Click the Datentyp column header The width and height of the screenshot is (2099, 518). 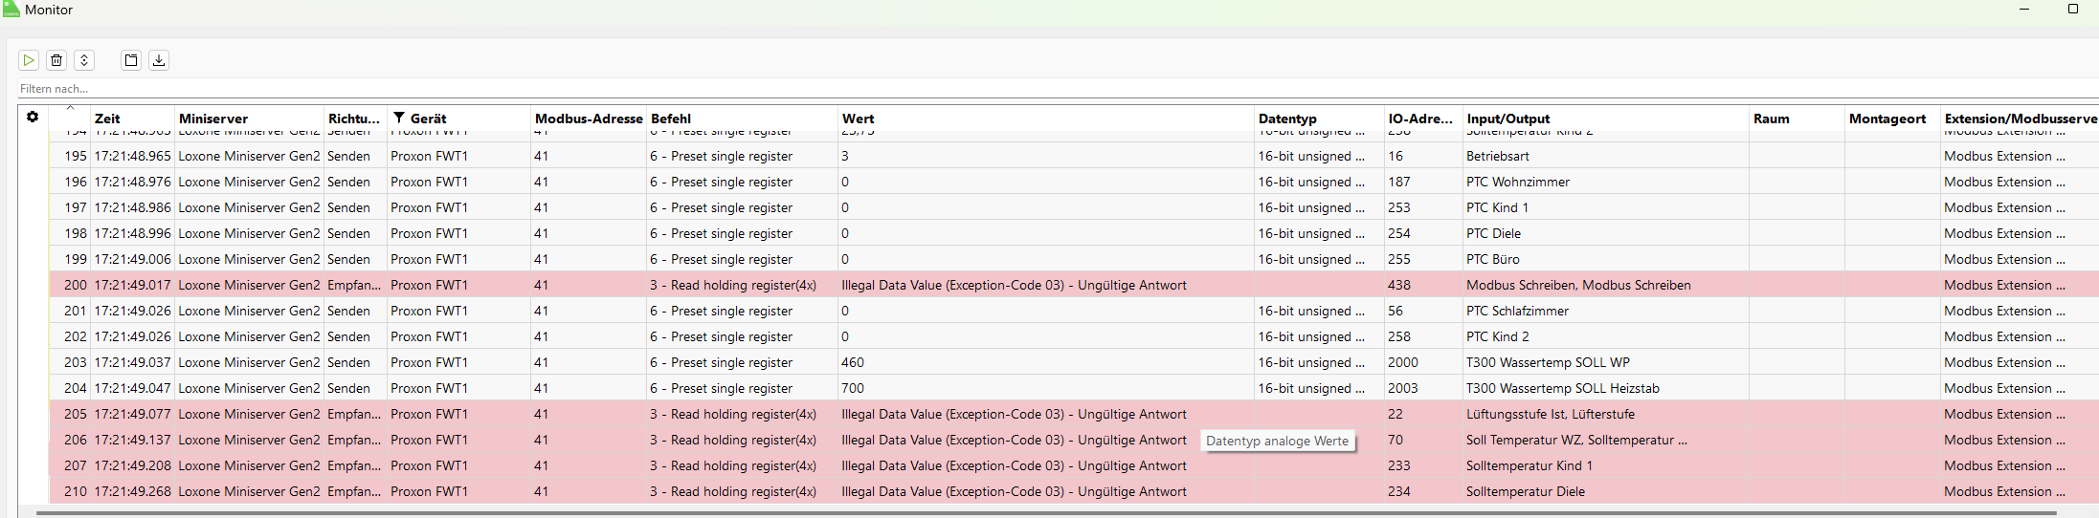(1287, 119)
